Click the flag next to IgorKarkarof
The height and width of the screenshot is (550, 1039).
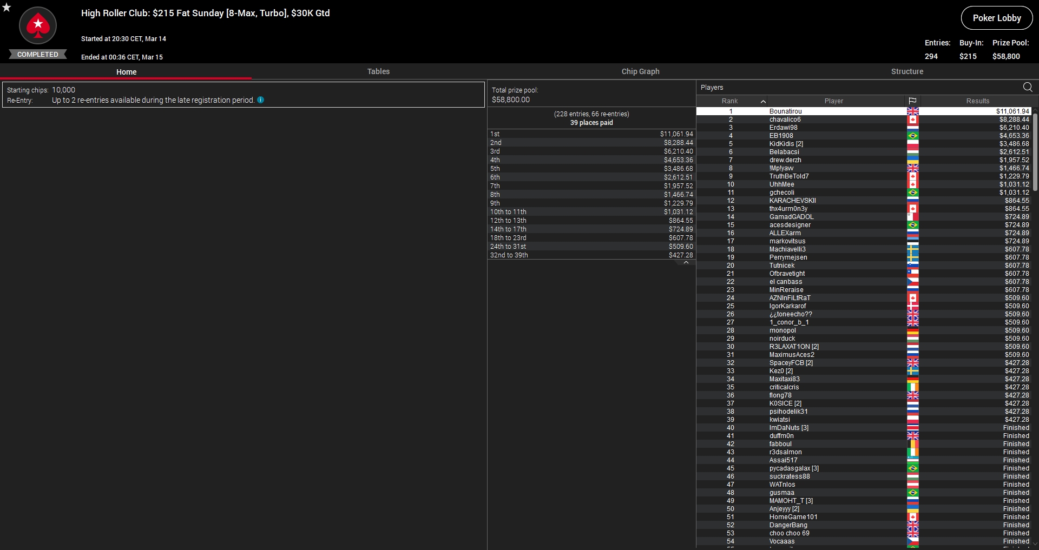pos(913,306)
